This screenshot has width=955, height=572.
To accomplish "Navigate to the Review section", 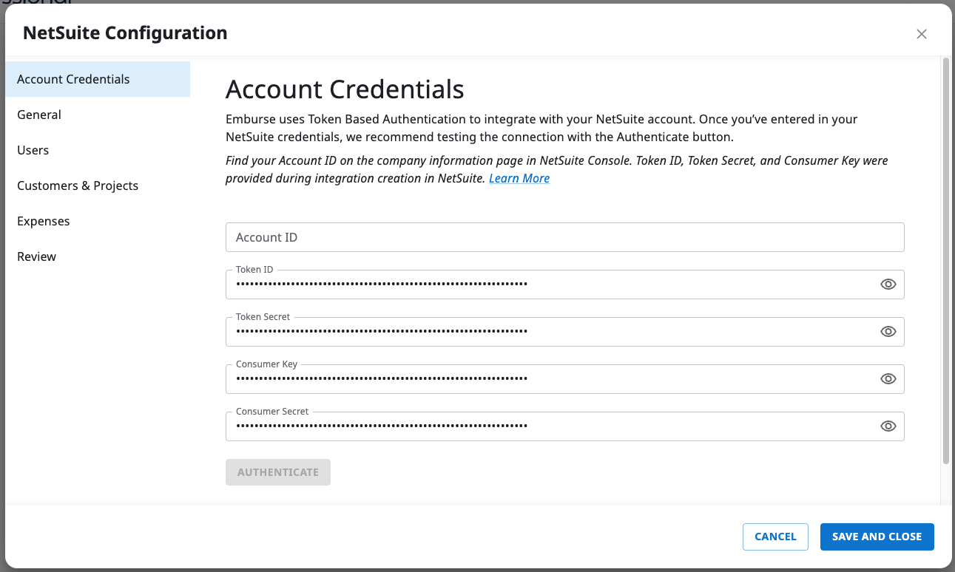I will point(98,256).
